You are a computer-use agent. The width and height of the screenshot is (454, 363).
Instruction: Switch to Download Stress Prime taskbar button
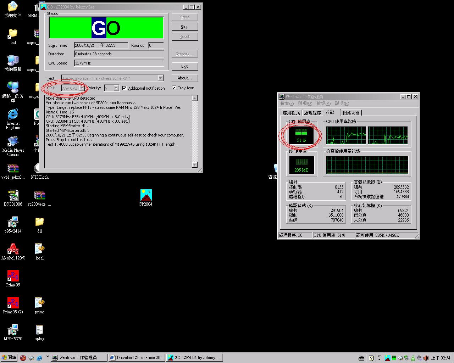point(137,358)
